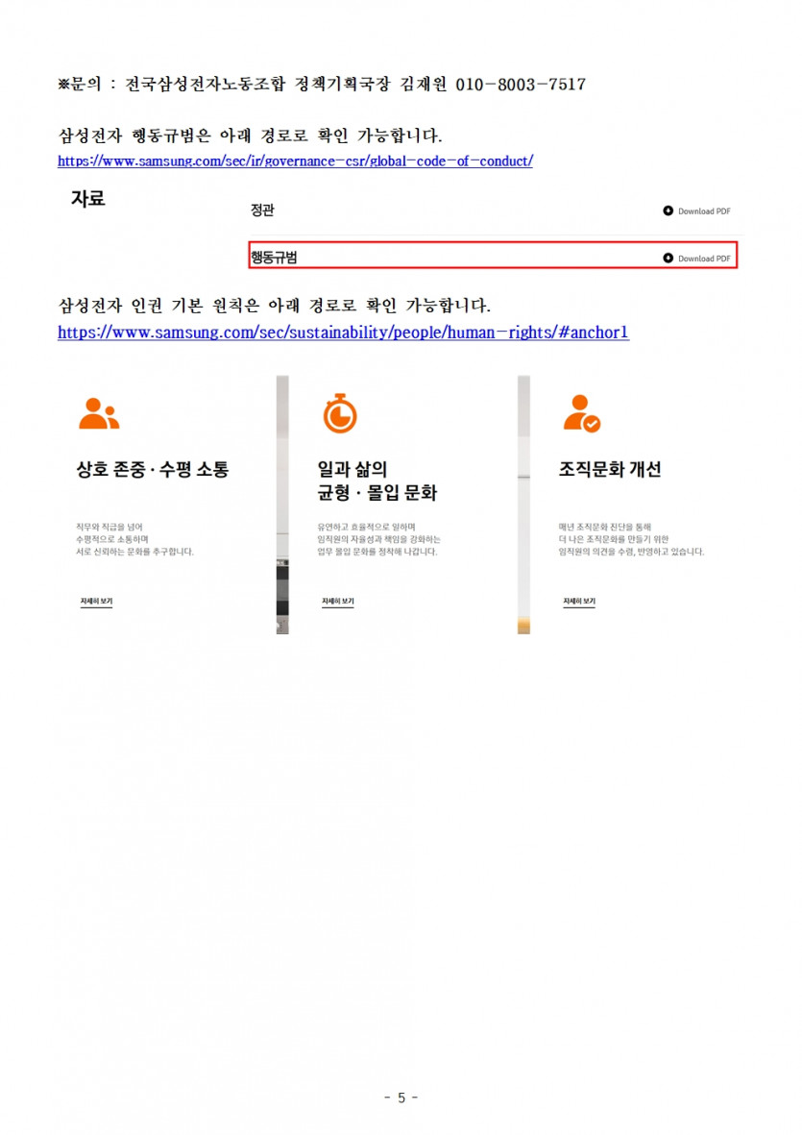Click the contact phone number 010-8003-7517

[521, 85]
